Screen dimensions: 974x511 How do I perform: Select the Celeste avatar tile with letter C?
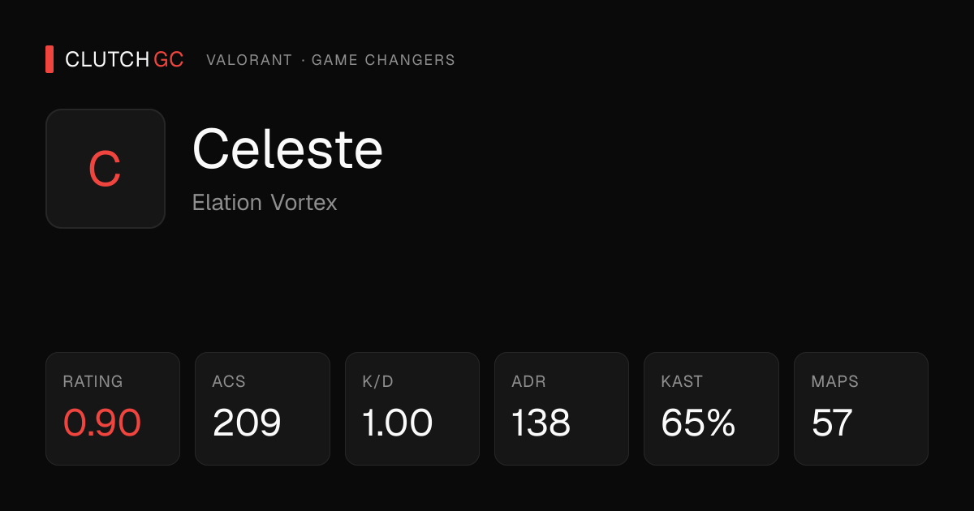[x=106, y=169]
